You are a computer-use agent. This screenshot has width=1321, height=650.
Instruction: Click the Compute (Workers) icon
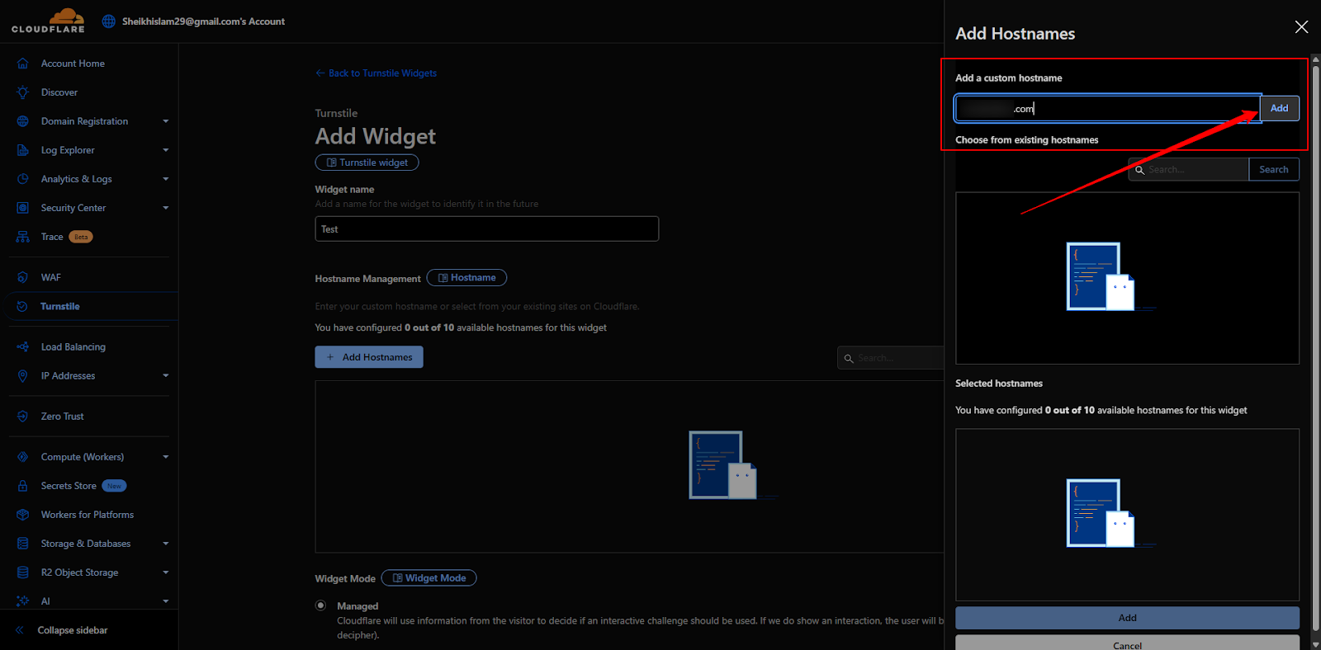[x=22, y=457]
